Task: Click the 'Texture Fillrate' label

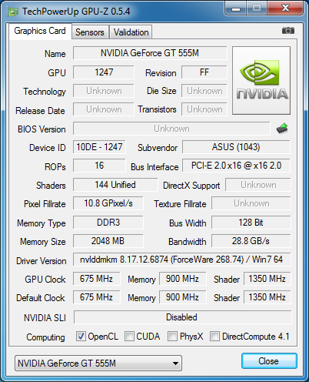Action: [x=180, y=204]
